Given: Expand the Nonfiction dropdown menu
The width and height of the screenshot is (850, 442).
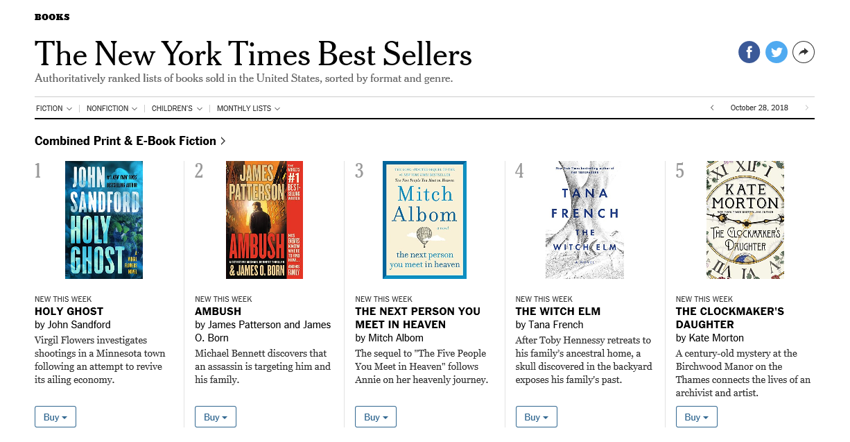Looking at the screenshot, I should click(112, 109).
